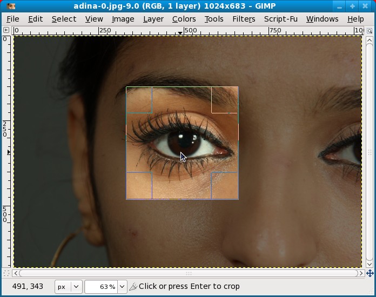
Task: Click the horizontal scrollbar thumb
Action: (189, 273)
